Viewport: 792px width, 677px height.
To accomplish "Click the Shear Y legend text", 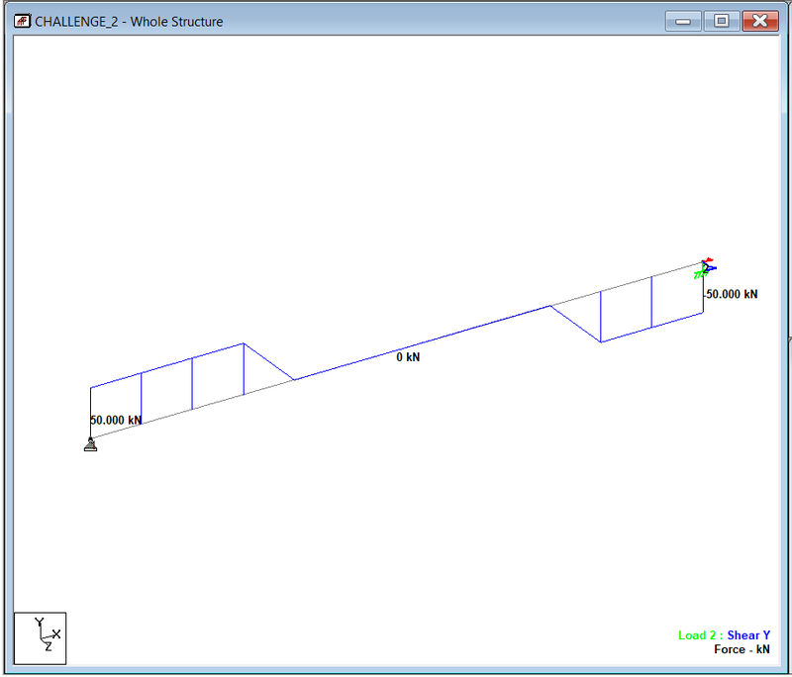I will [x=748, y=635].
